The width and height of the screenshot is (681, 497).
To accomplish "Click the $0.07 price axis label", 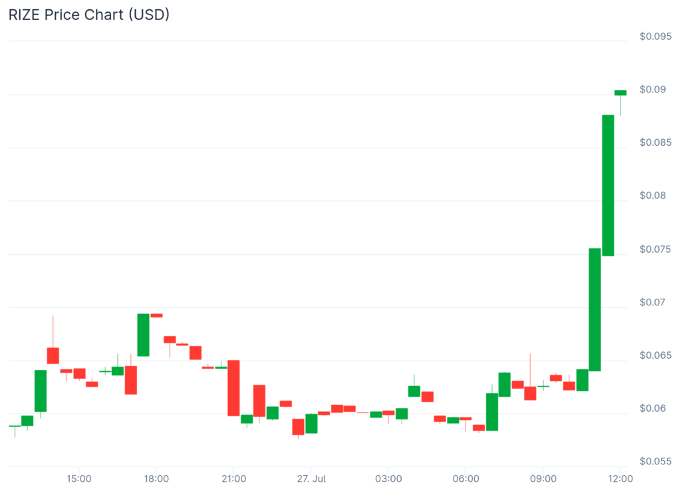I will pyautogui.click(x=652, y=302).
